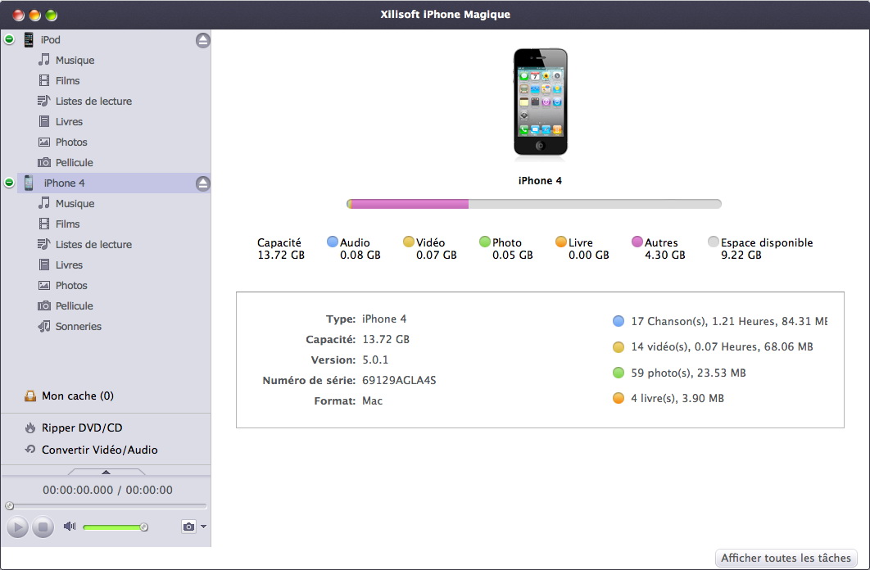Click Capacité 13.72 GB label
Viewport: 870px width, 570px height.
(x=281, y=249)
